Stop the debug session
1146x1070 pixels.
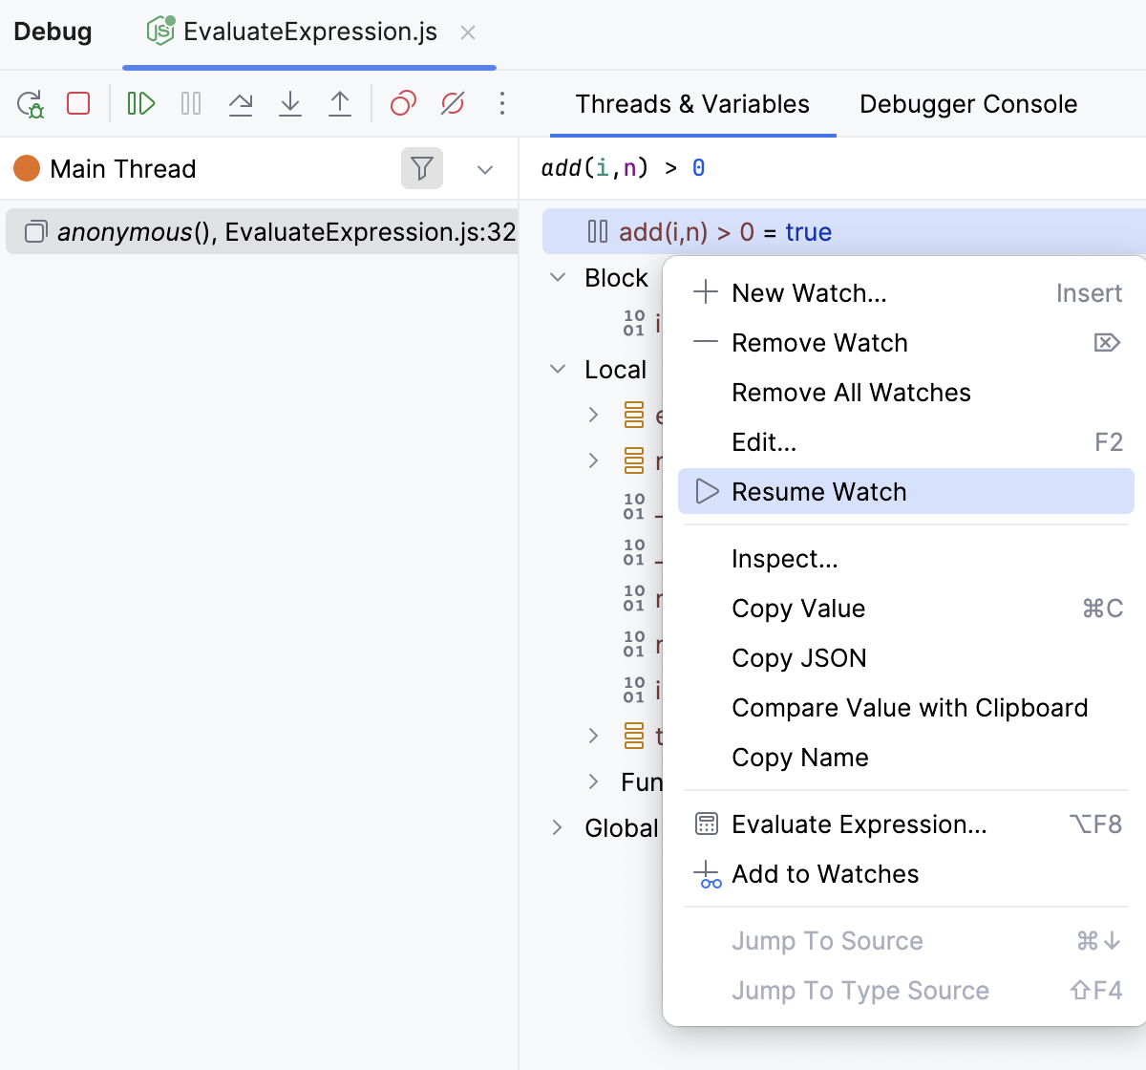[77, 103]
